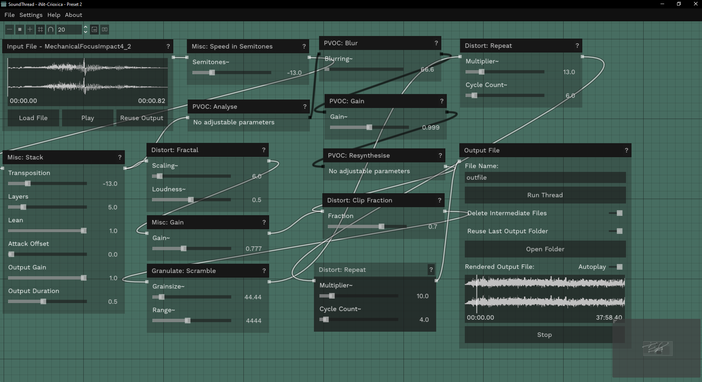The image size is (702, 382).
Task: Open help for Misc: Speed in Semitones
Action: coord(304,46)
